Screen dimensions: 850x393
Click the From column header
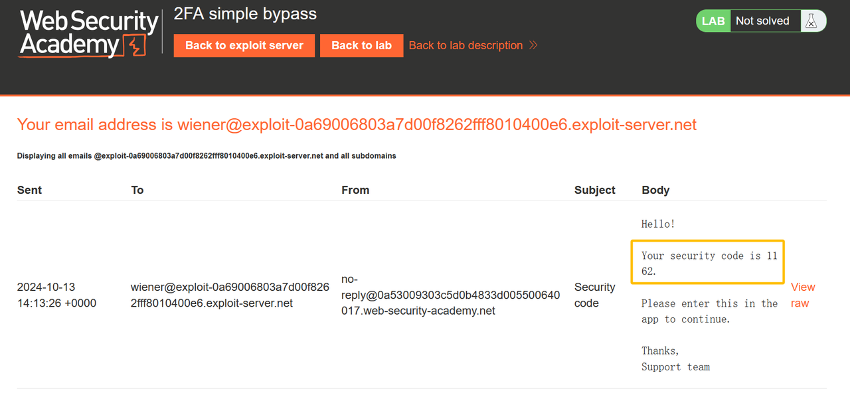point(355,190)
